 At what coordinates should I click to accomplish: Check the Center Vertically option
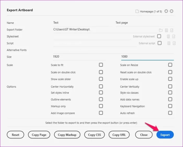point(170,86)
